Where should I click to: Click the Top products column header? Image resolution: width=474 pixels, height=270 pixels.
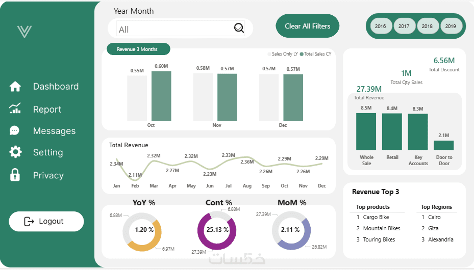click(x=373, y=207)
